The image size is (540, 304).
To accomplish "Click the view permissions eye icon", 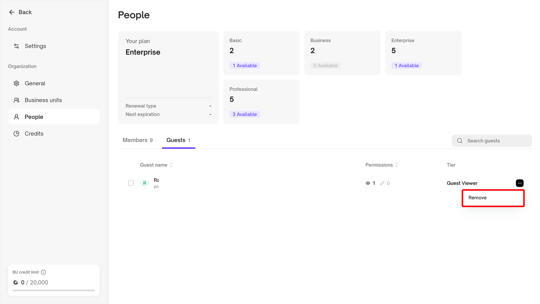I will (x=368, y=183).
